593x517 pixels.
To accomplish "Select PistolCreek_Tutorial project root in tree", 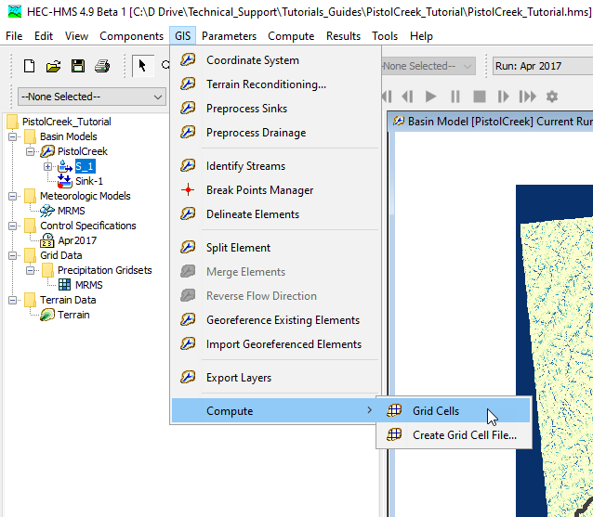I will [67, 122].
